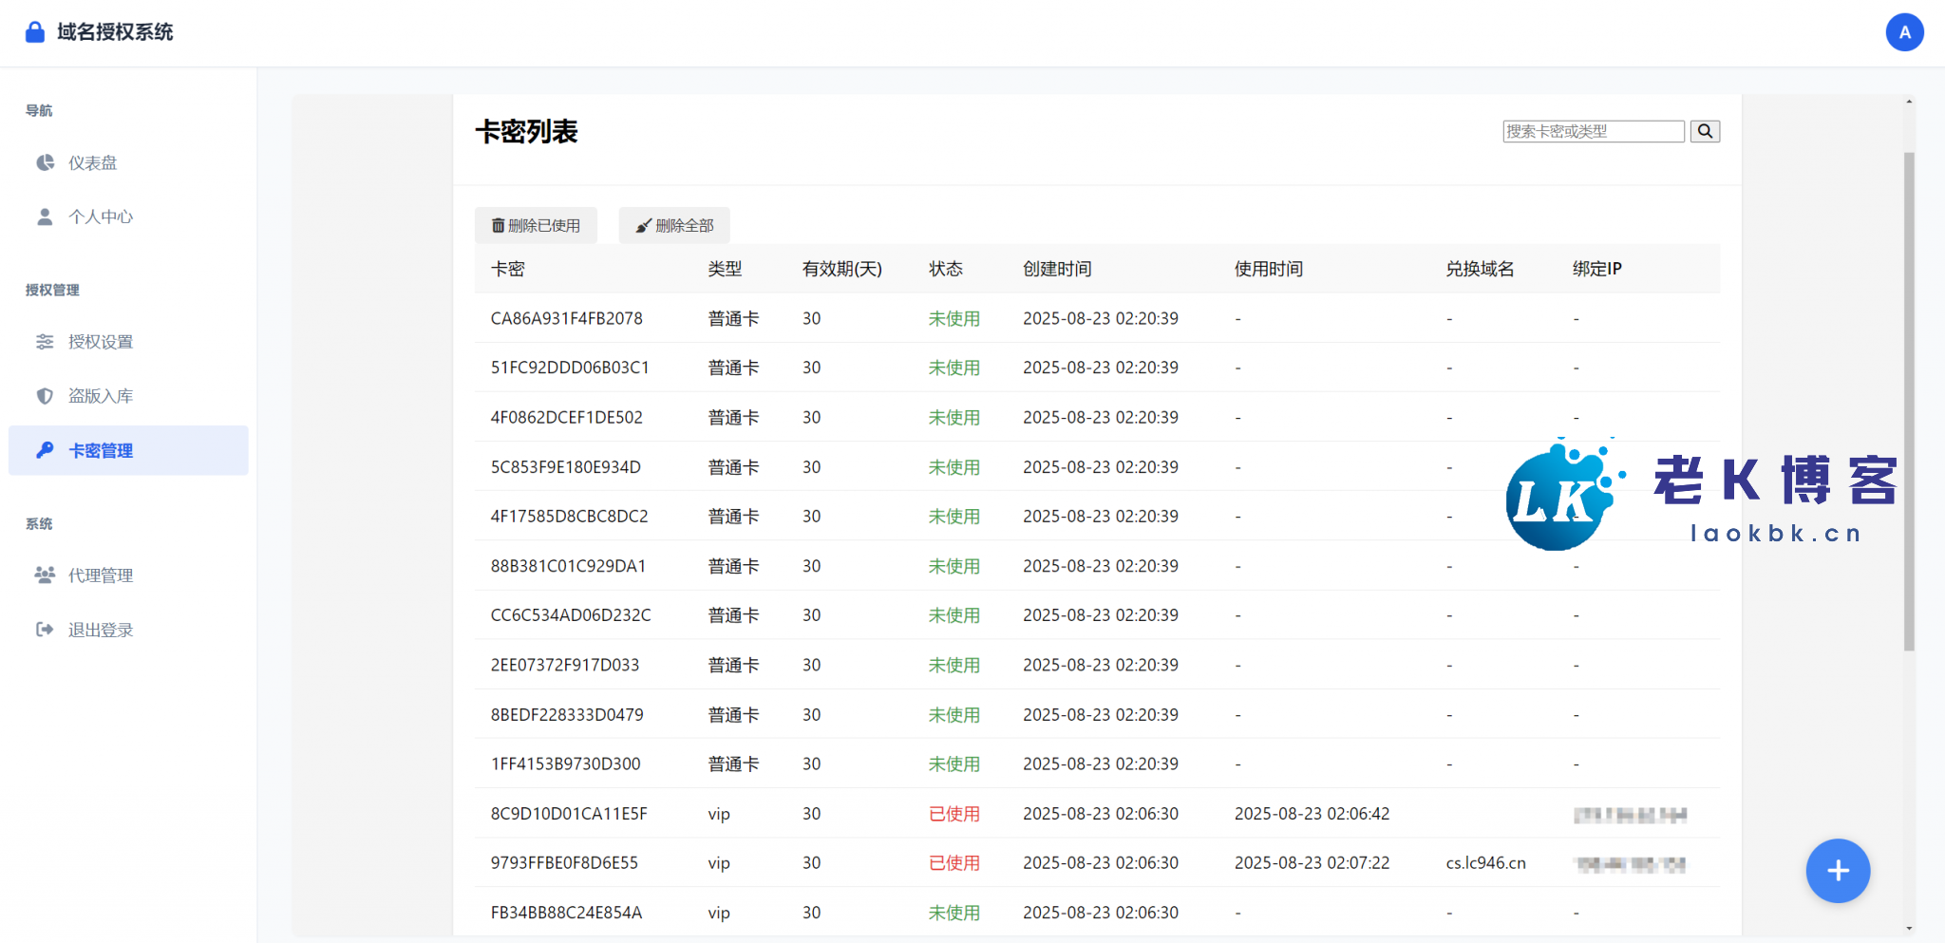Screen dimensions: 1945x943
Task: Click the blue lock logo icon
Action: tap(35, 32)
